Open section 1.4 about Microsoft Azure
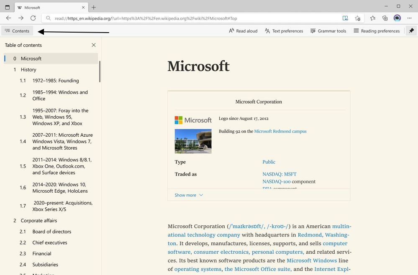 pos(51,141)
